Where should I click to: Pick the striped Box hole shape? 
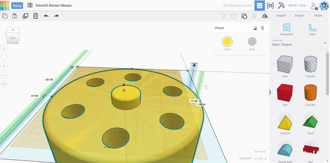click(x=285, y=64)
